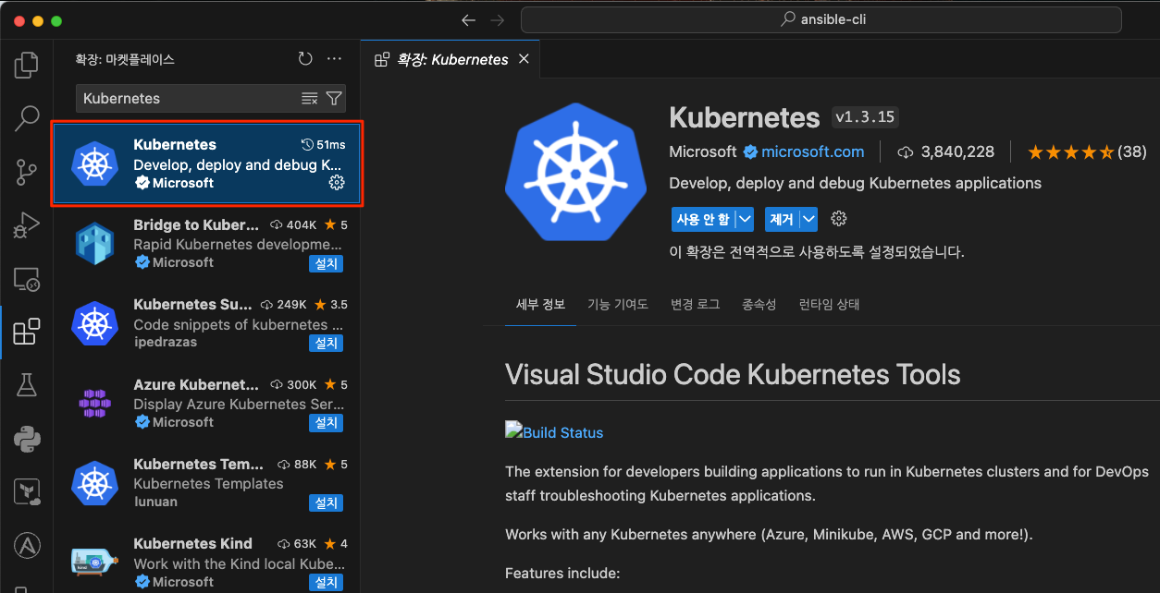Click the Azure Kubernetes purple logo
This screenshot has height=593, width=1160.
pos(94,404)
